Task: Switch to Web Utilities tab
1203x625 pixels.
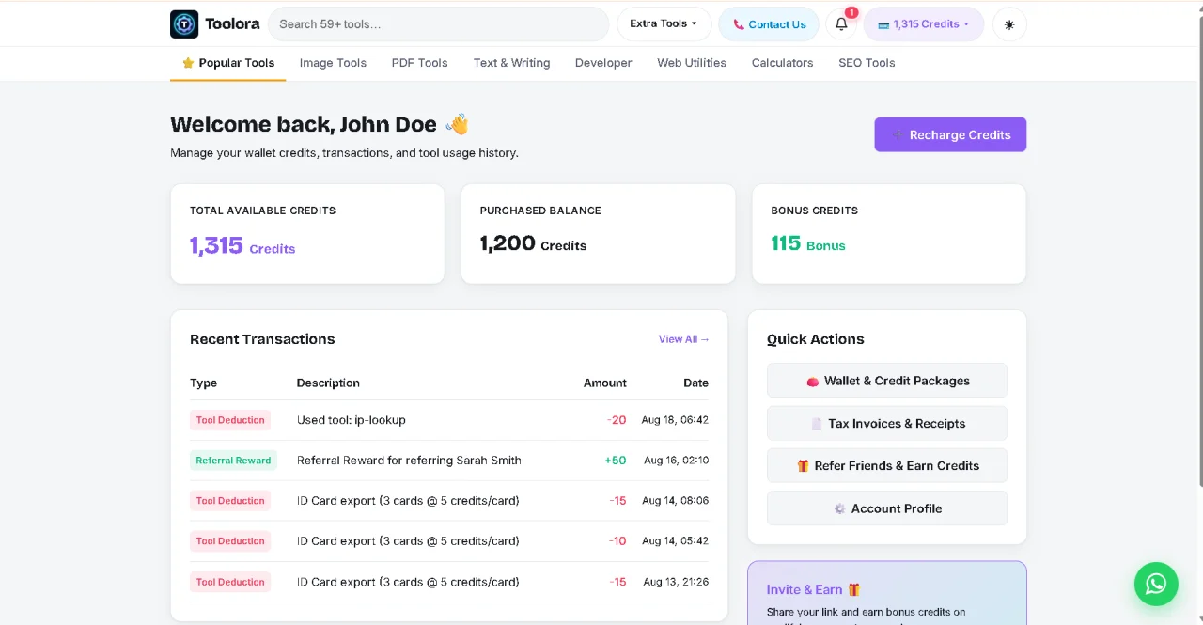Action: click(692, 63)
